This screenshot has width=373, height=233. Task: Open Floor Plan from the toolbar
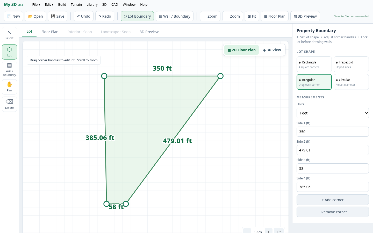pos(275,16)
